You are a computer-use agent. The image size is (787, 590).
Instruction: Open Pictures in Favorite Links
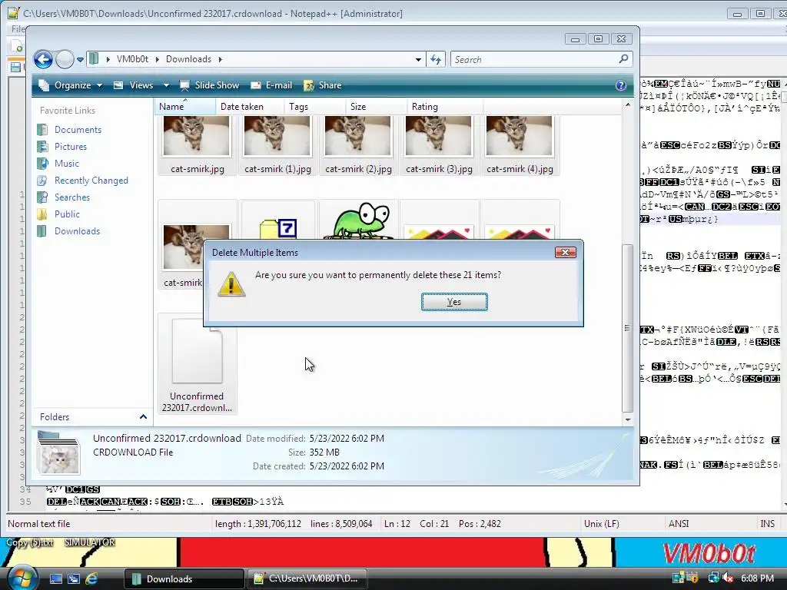[x=71, y=147]
